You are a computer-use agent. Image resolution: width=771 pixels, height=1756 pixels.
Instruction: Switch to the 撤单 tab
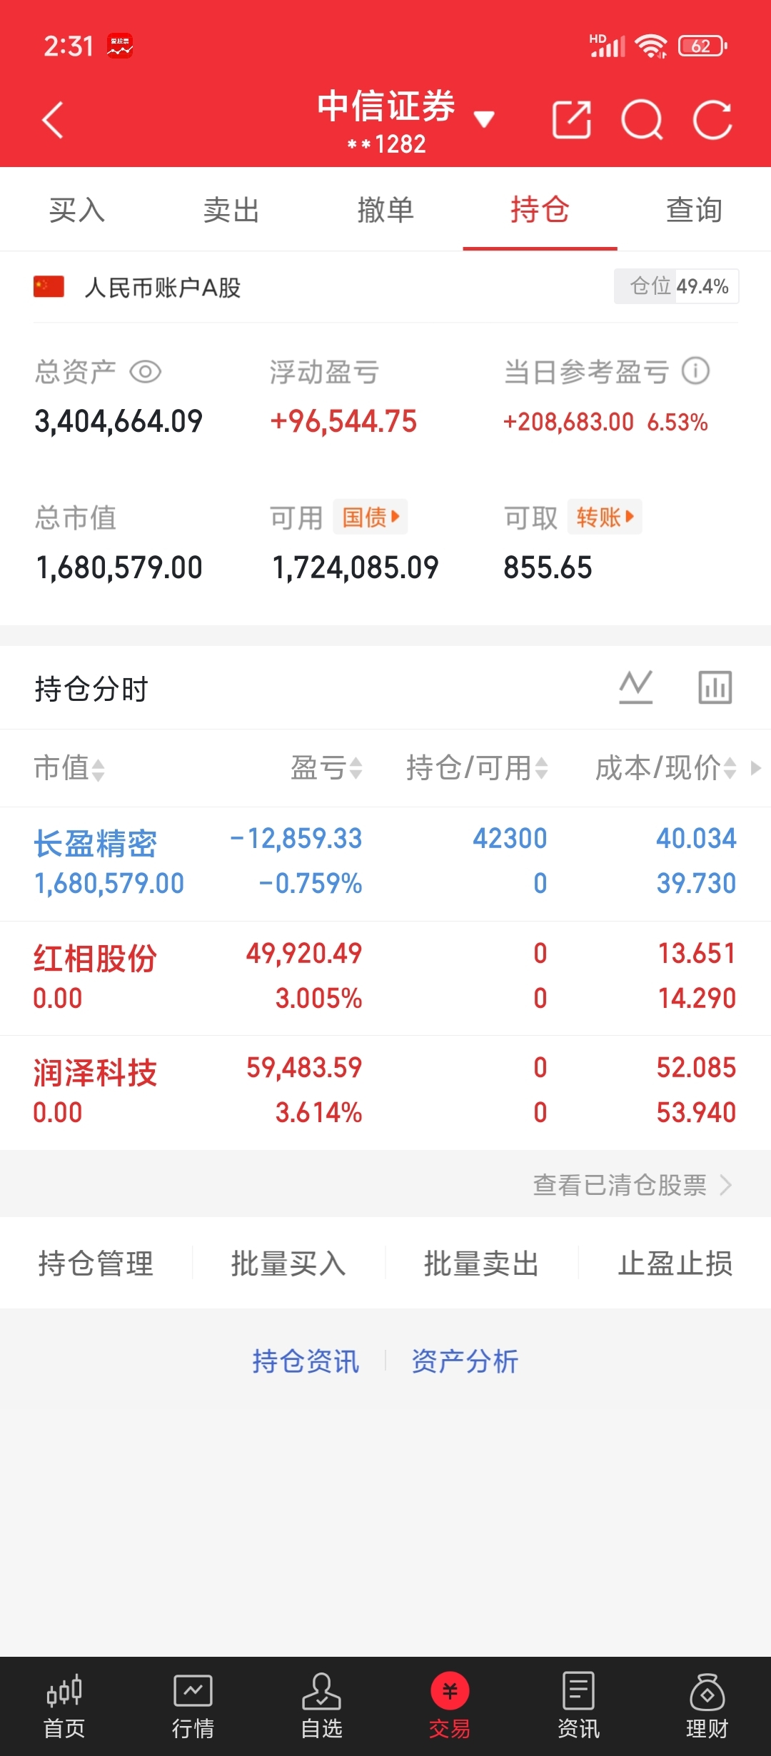point(385,210)
